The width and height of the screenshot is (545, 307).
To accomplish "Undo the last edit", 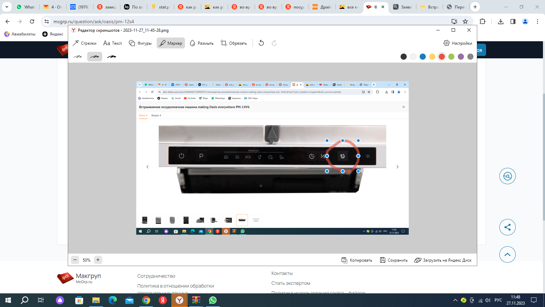I will click(x=261, y=43).
